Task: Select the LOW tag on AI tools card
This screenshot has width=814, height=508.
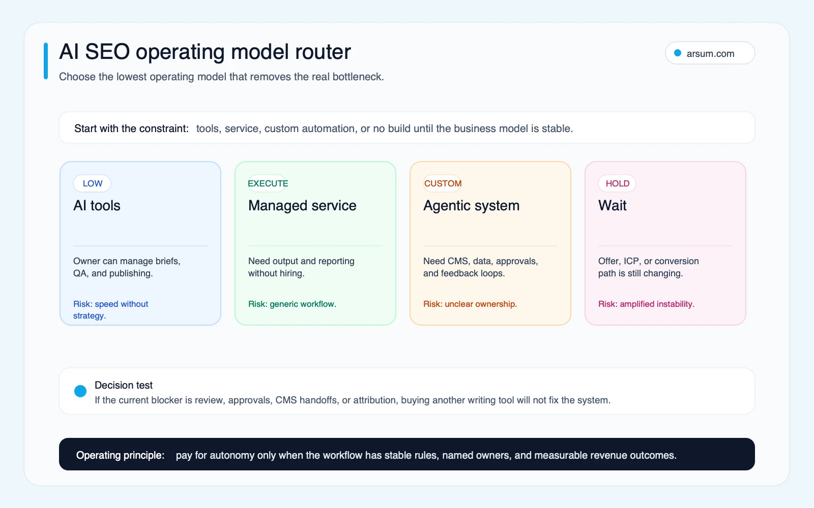Action: (92, 183)
